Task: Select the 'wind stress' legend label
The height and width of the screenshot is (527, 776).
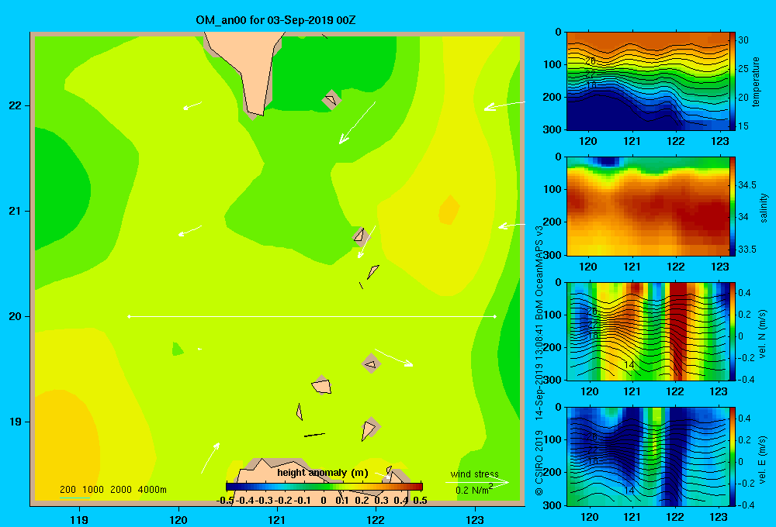Action: click(475, 474)
